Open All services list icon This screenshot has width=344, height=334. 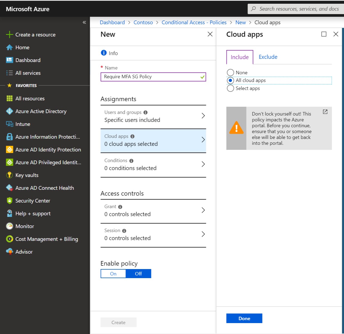tap(9, 73)
